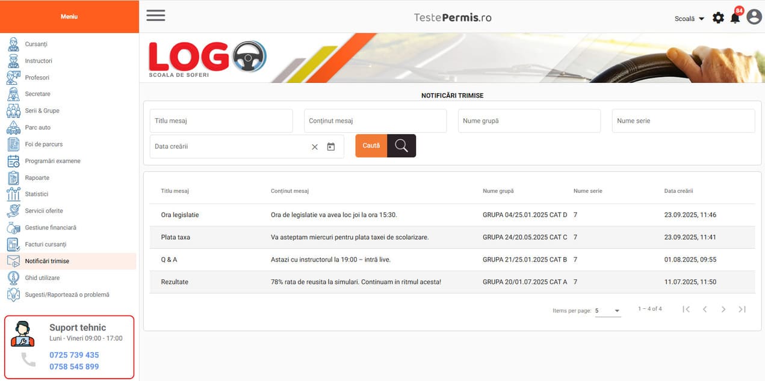Focus the Nume grupă search field
Viewport: 765px width, 381px height.
529,121
